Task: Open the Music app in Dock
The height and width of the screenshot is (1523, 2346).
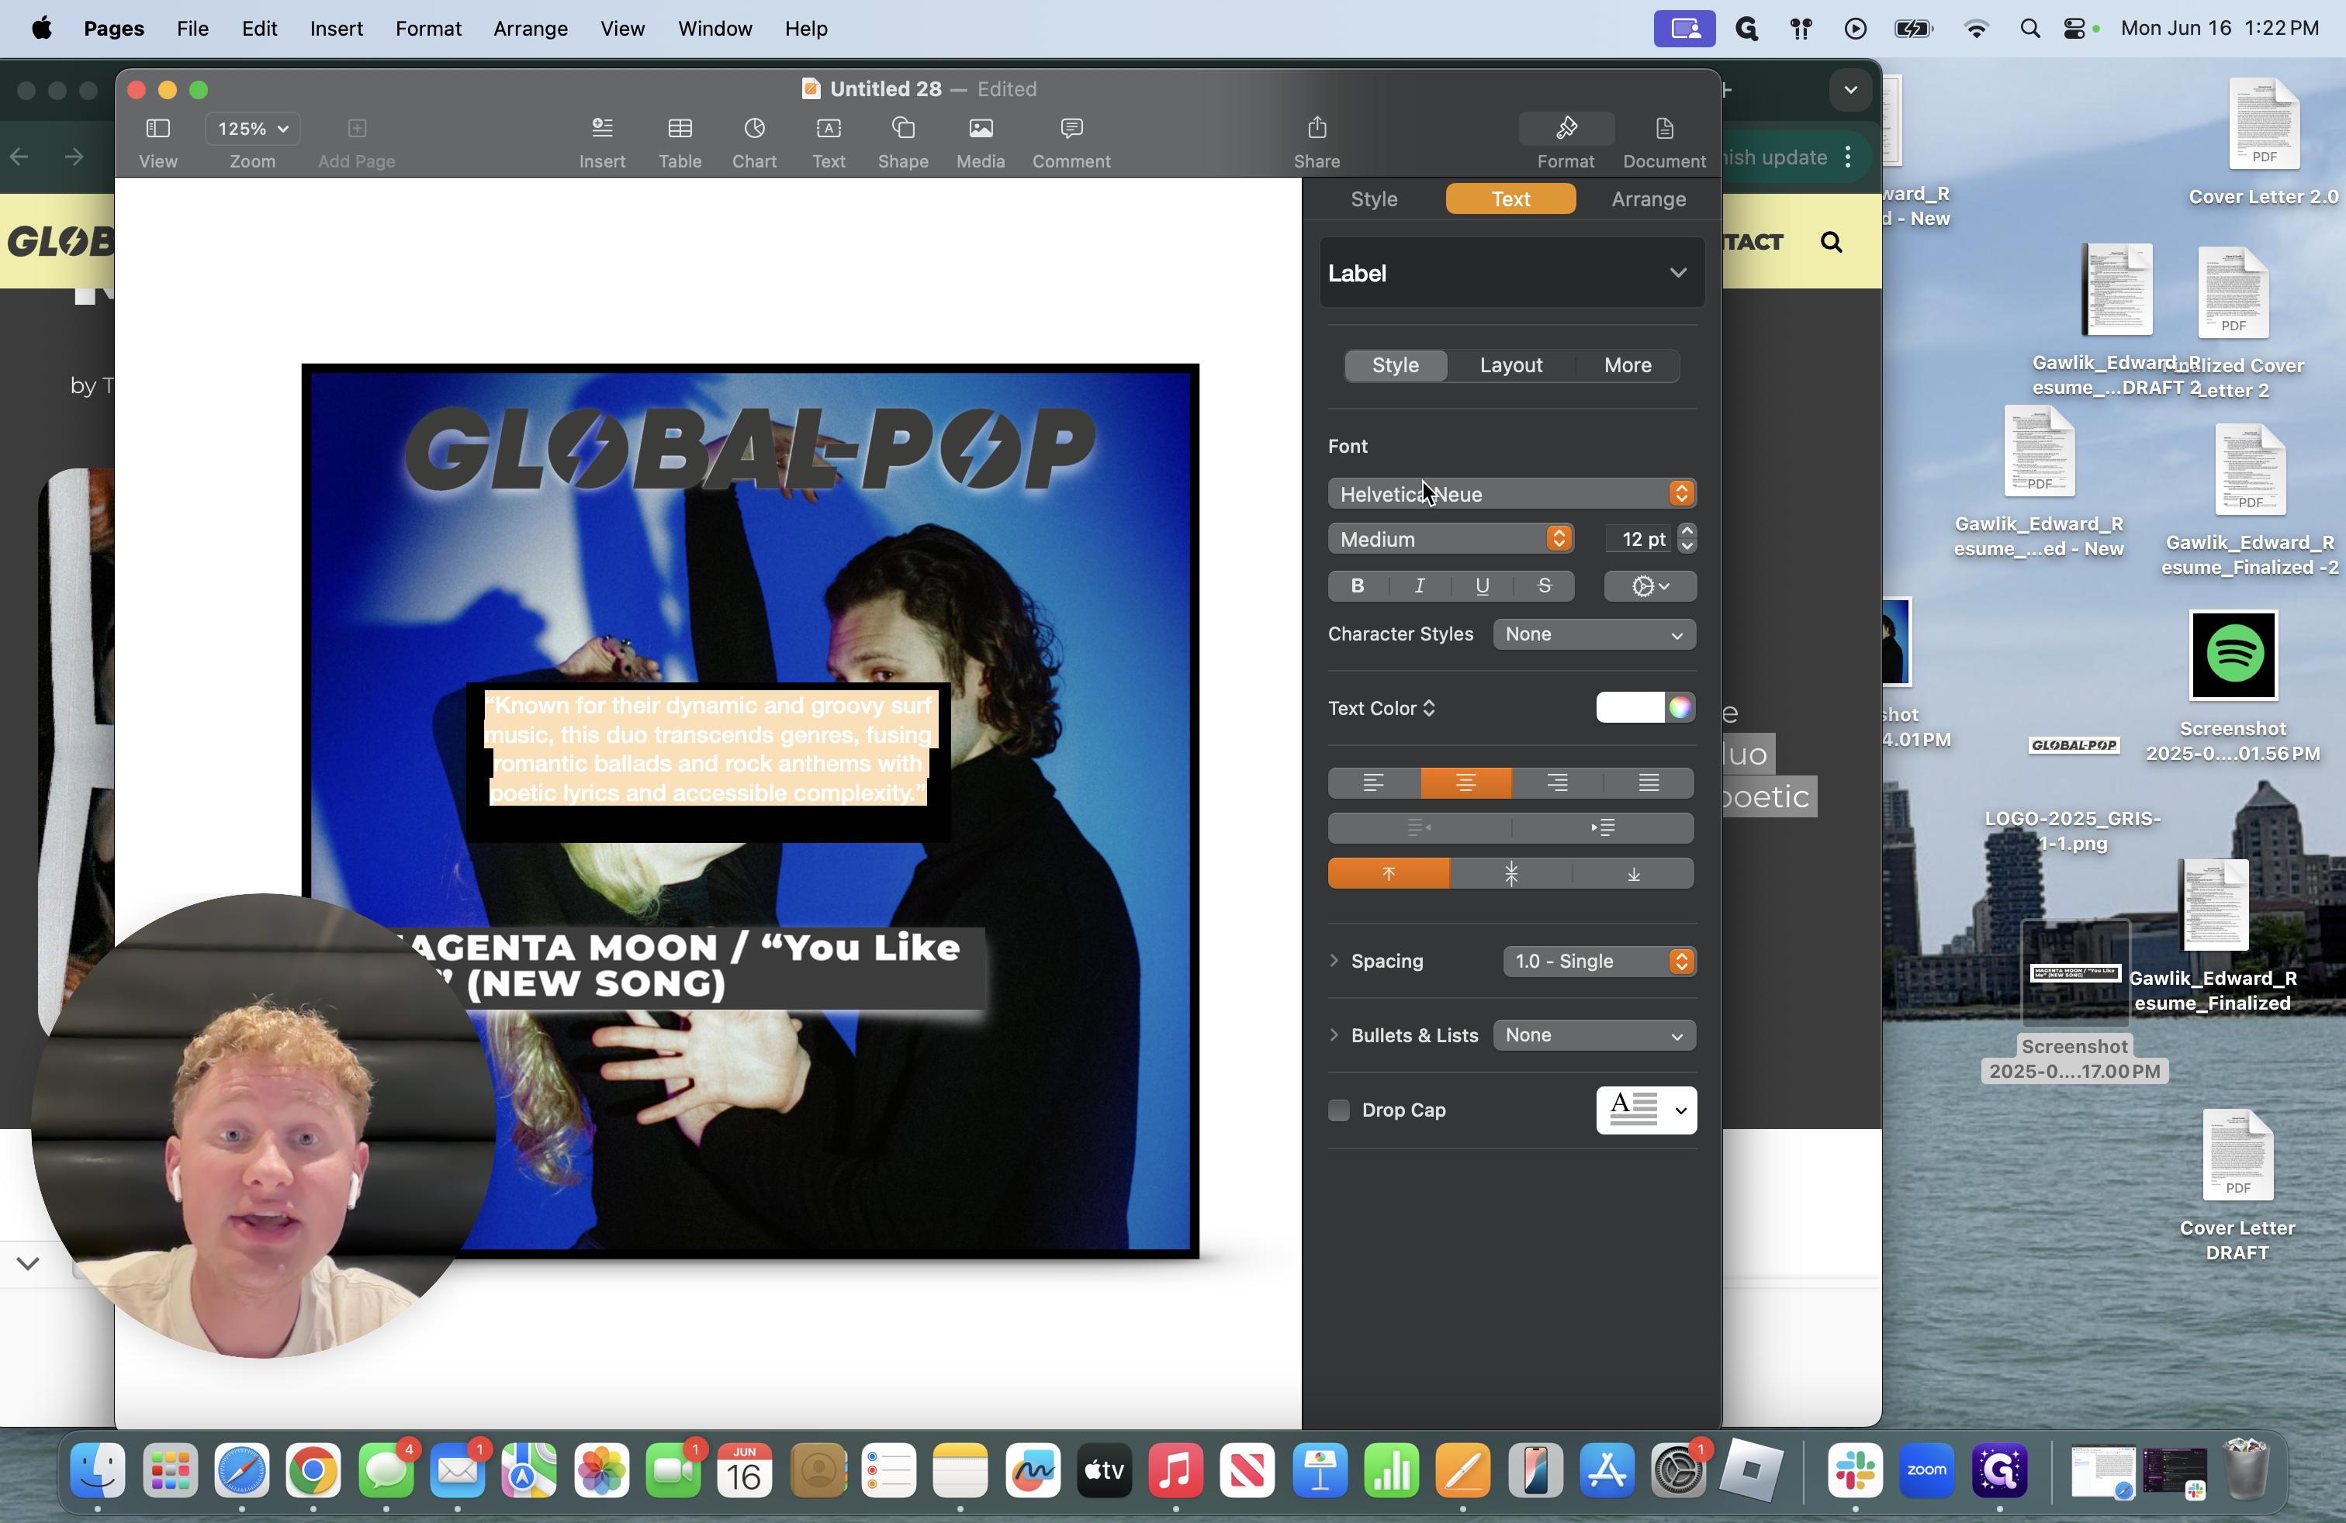Action: 1176,1471
